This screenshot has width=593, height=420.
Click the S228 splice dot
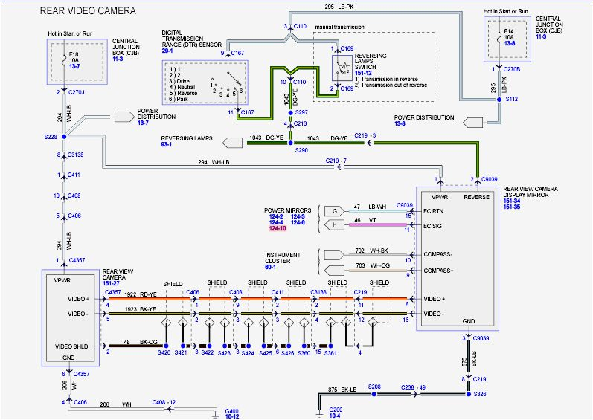[64, 136]
